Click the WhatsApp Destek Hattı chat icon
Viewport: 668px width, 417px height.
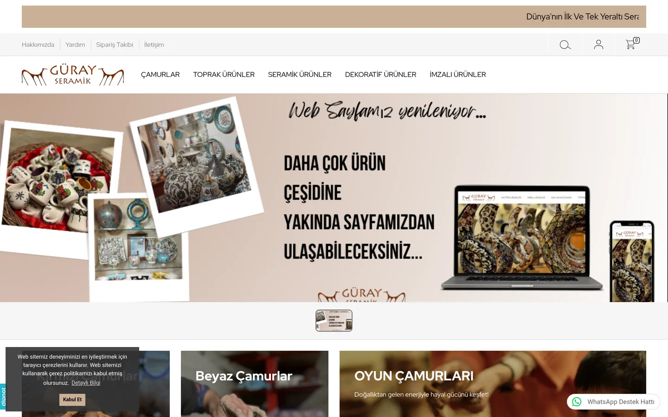577,402
